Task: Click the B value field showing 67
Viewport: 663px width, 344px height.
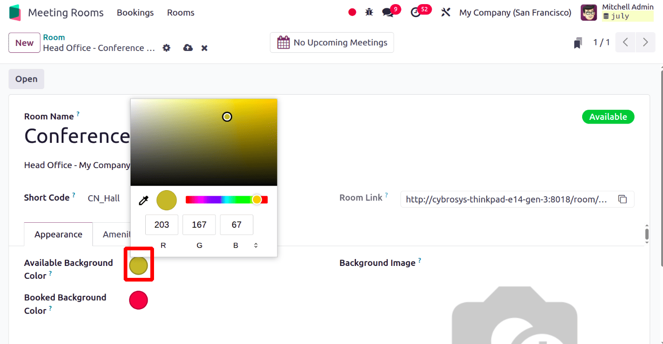Action: pos(237,225)
